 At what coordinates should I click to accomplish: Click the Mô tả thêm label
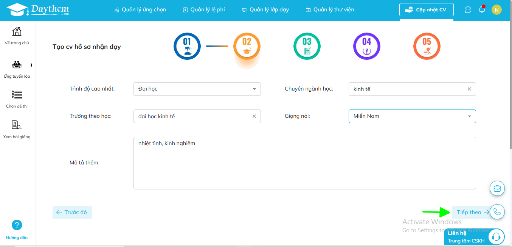click(x=84, y=163)
